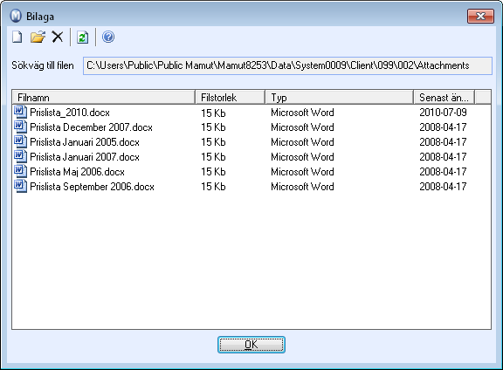Open help via blue question mark icon

(108, 37)
